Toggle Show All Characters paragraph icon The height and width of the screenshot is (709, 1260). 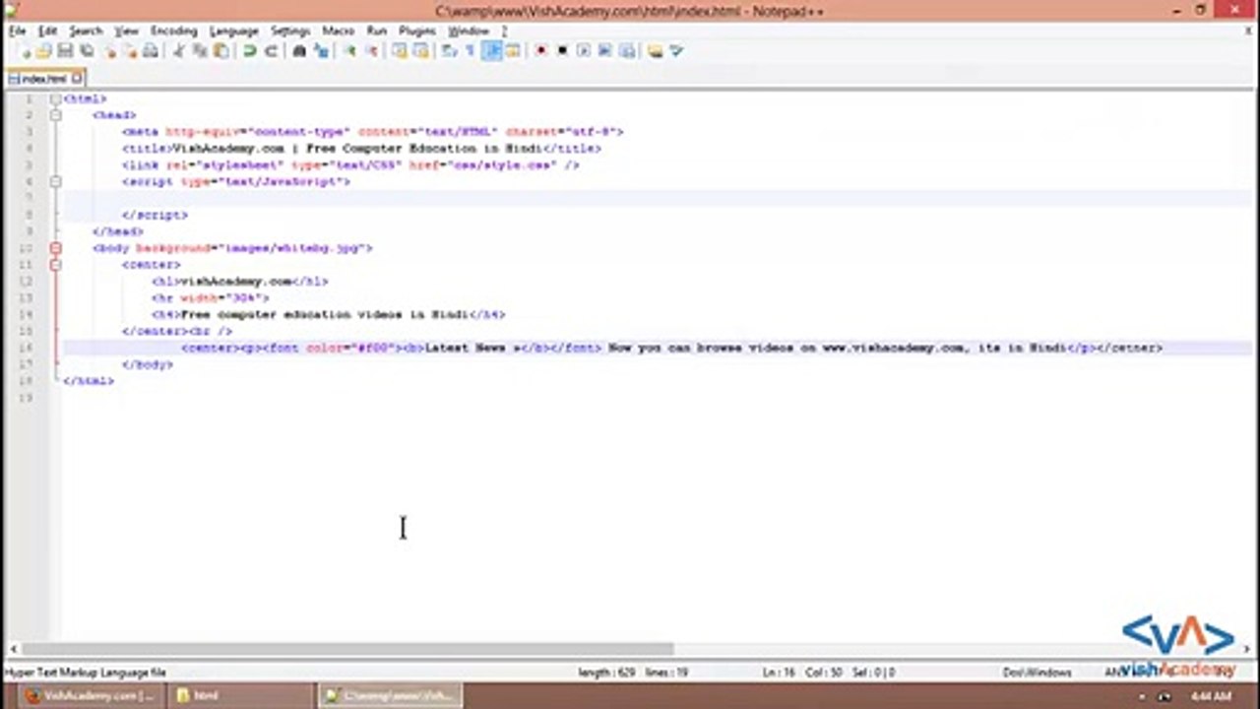tap(470, 50)
